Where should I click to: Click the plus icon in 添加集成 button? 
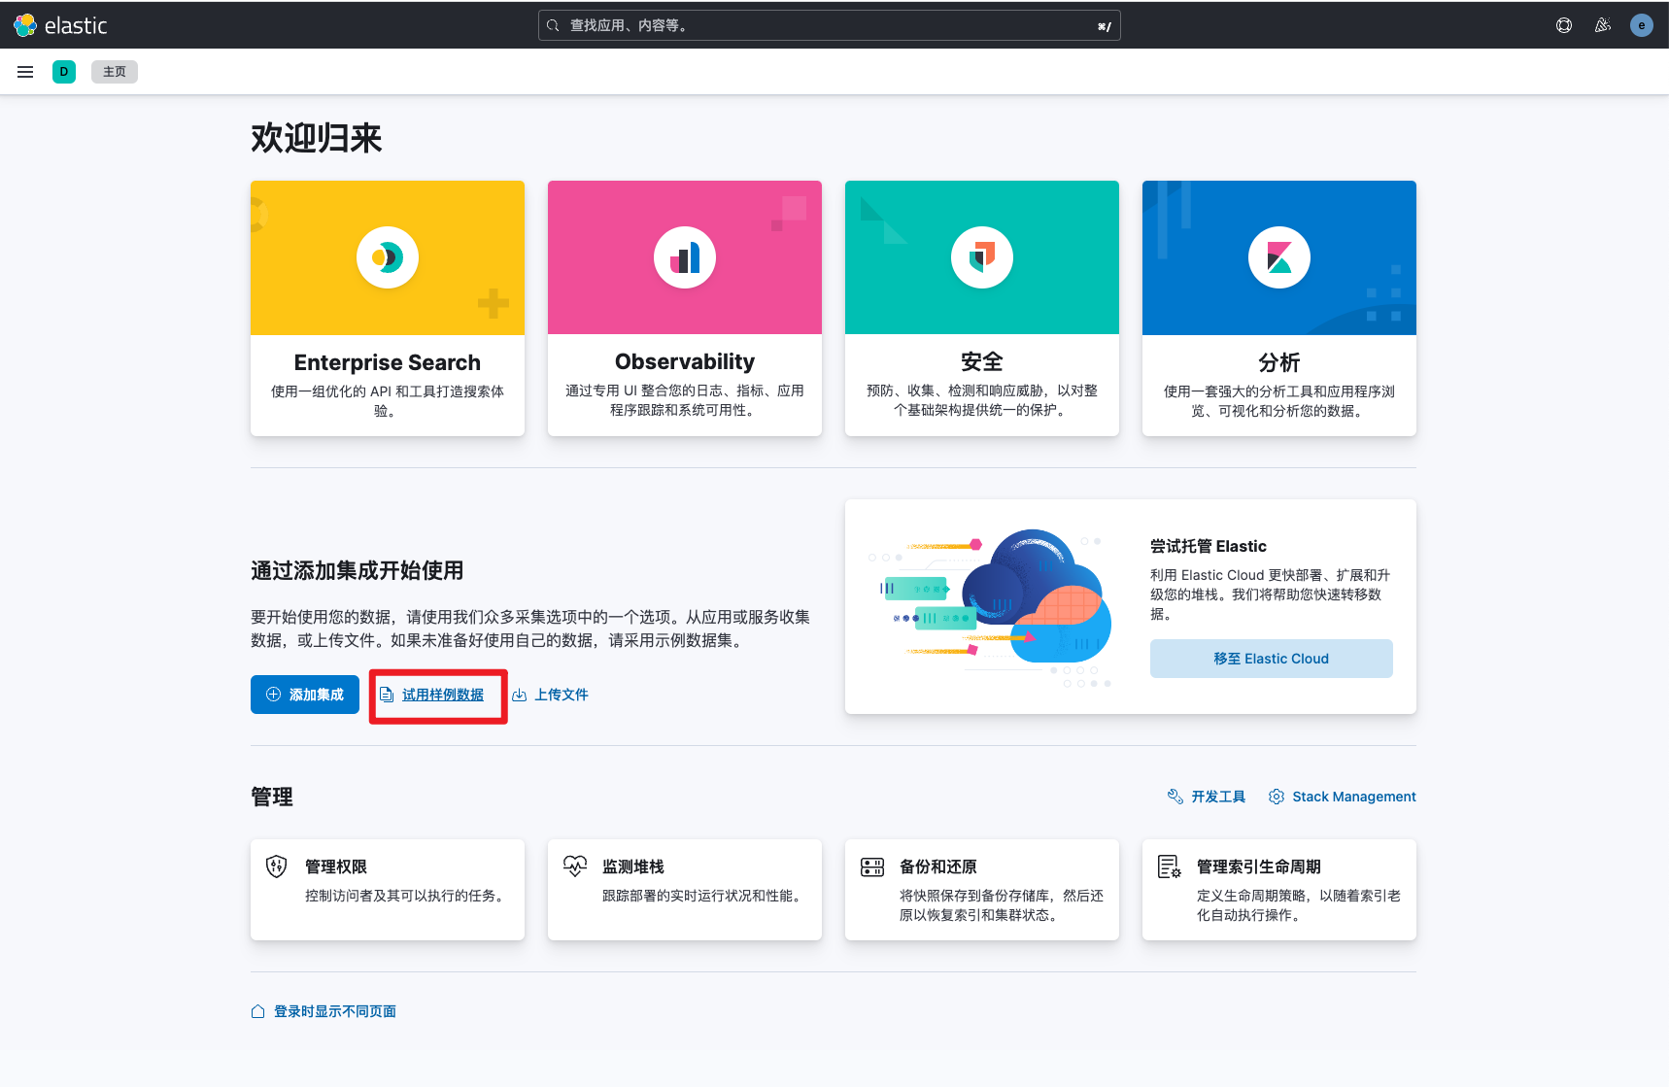(274, 695)
